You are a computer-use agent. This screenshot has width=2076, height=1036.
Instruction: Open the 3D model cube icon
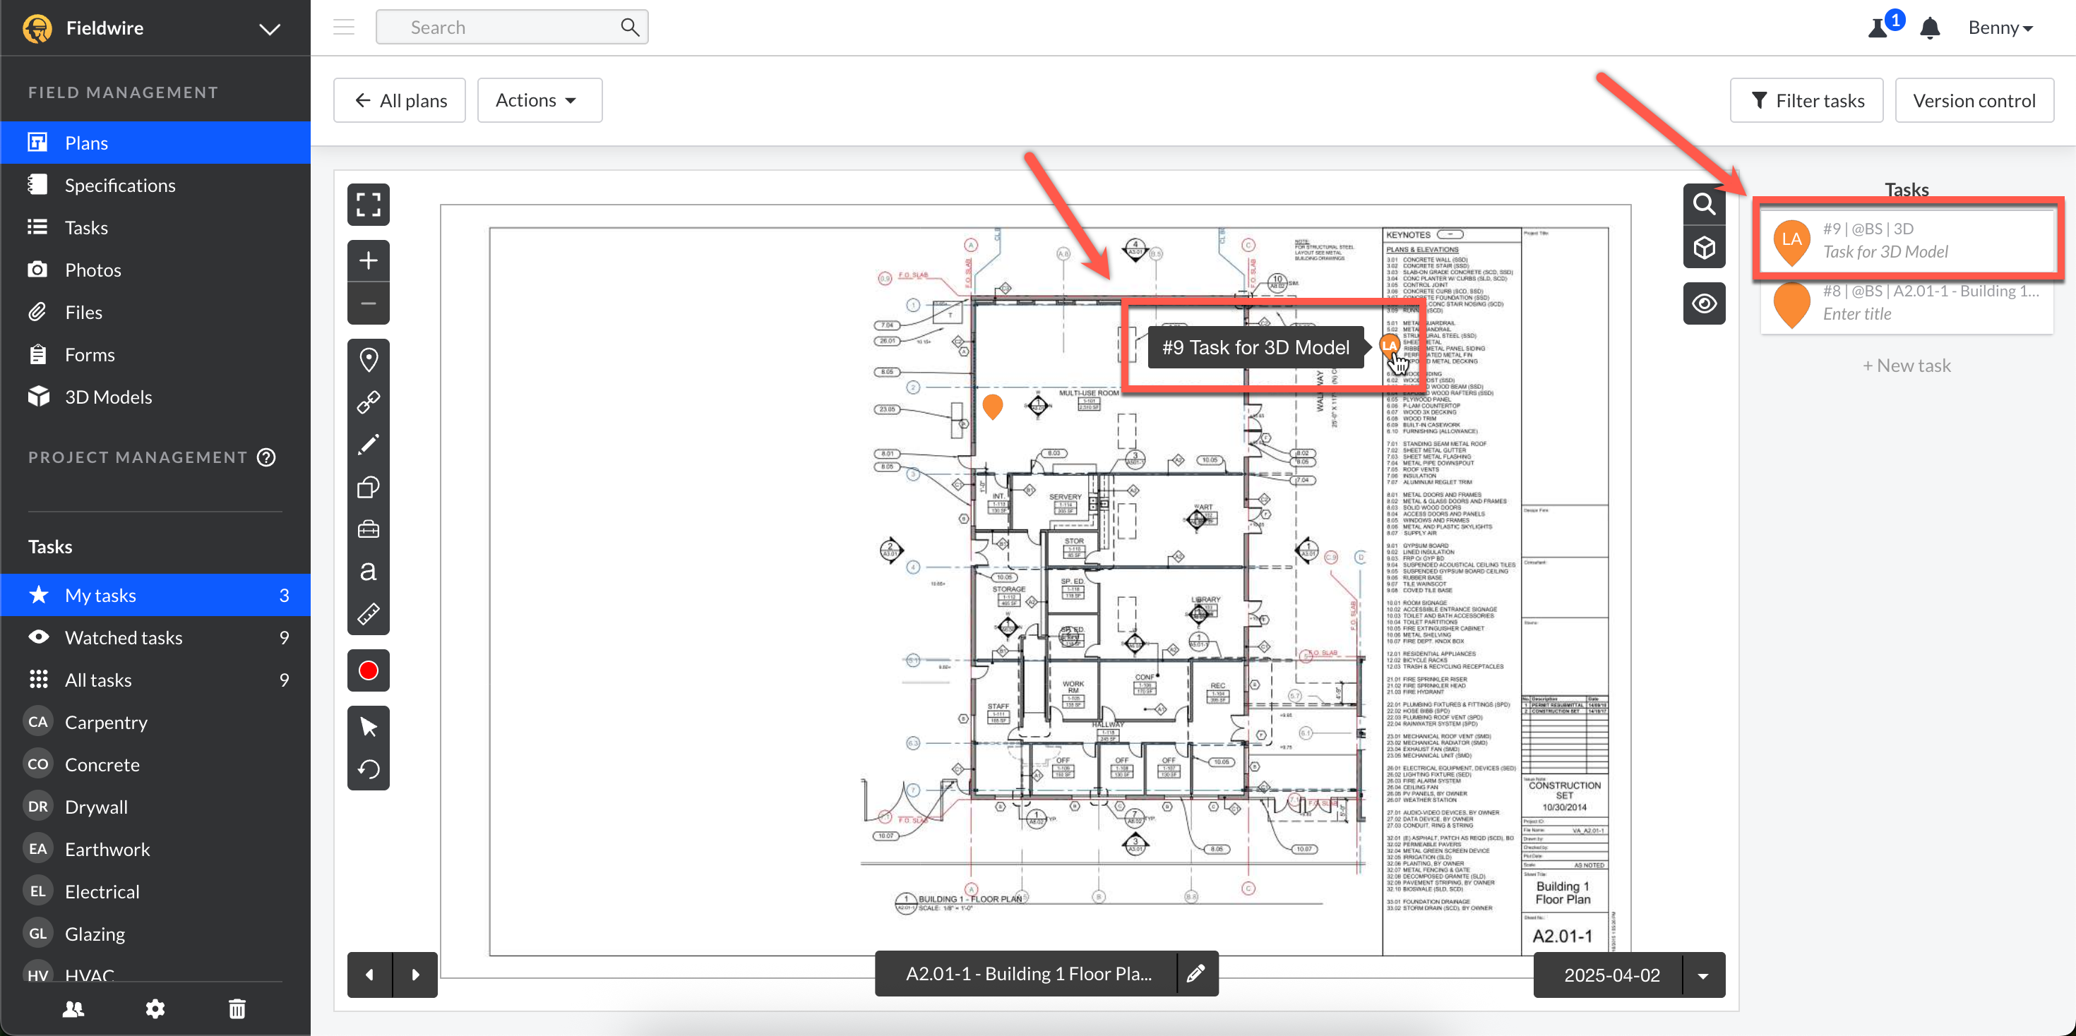click(1704, 247)
